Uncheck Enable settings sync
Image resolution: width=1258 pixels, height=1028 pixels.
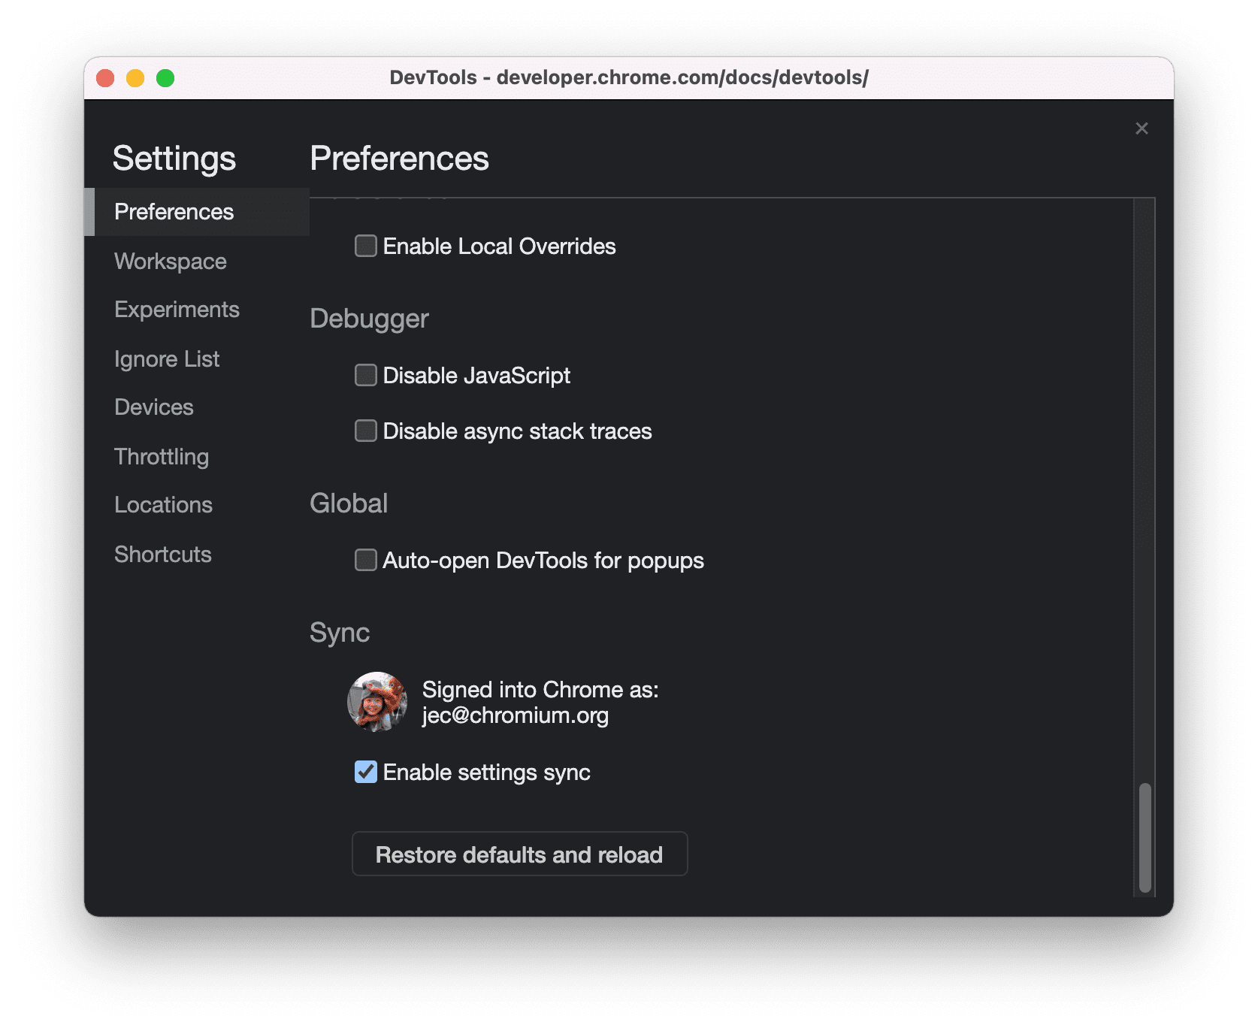tap(365, 772)
